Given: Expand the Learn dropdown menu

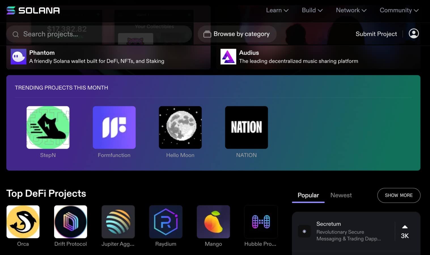Looking at the screenshot, I should (277, 10).
